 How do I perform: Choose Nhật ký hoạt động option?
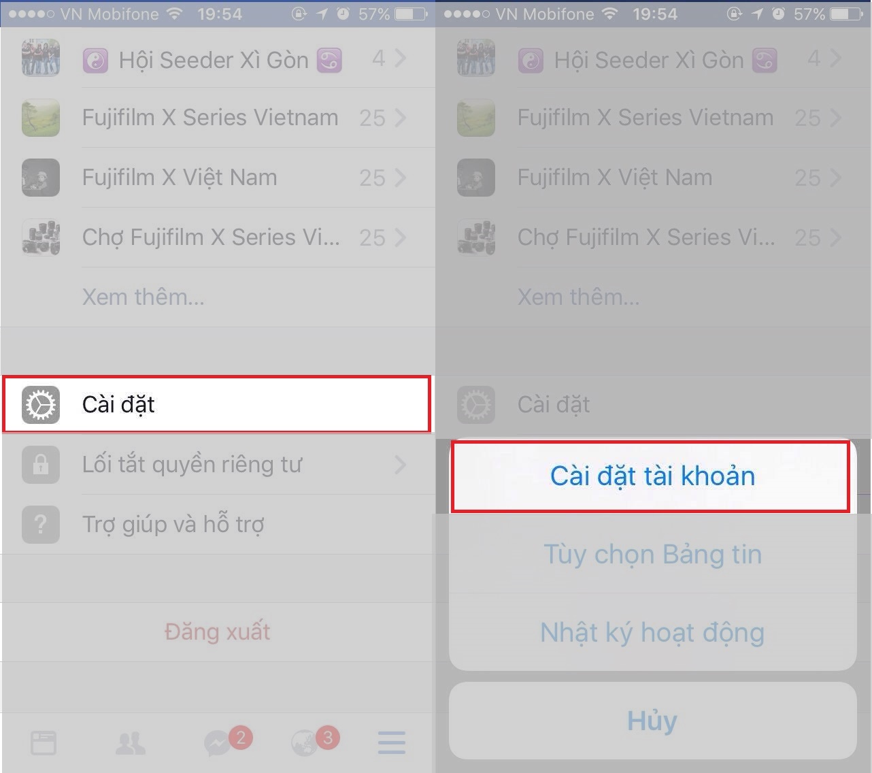pos(652,632)
